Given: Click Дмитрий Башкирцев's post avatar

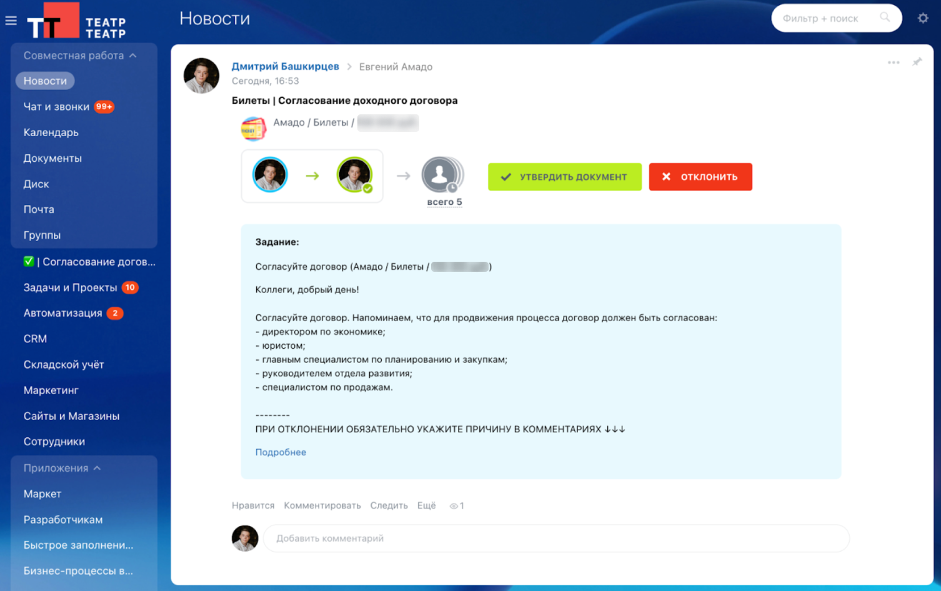Looking at the screenshot, I should tap(201, 76).
